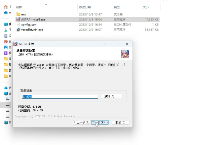Continue with the 下一步(N) button

100,122
